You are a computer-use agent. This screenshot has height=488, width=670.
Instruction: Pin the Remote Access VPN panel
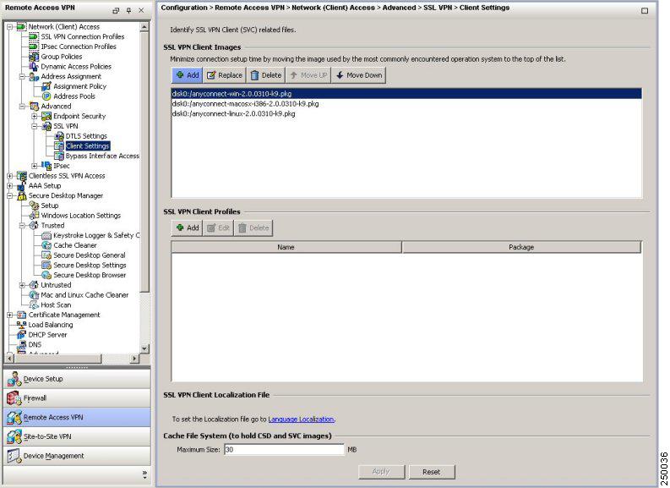point(128,10)
